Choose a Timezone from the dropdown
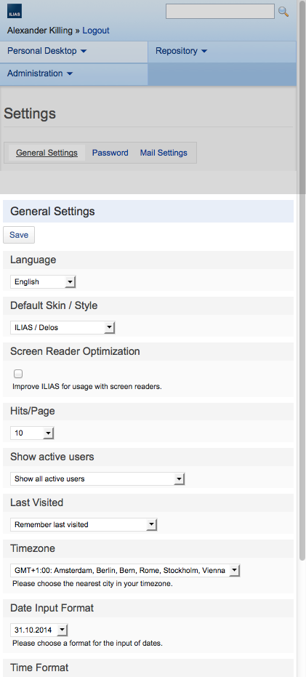The width and height of the screenshot is (306, 677). (x=125, y=570)
